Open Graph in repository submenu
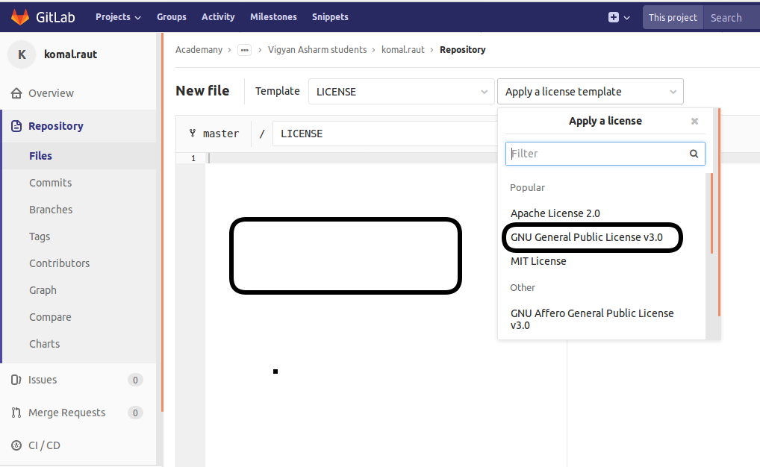 tap(43, 290)
